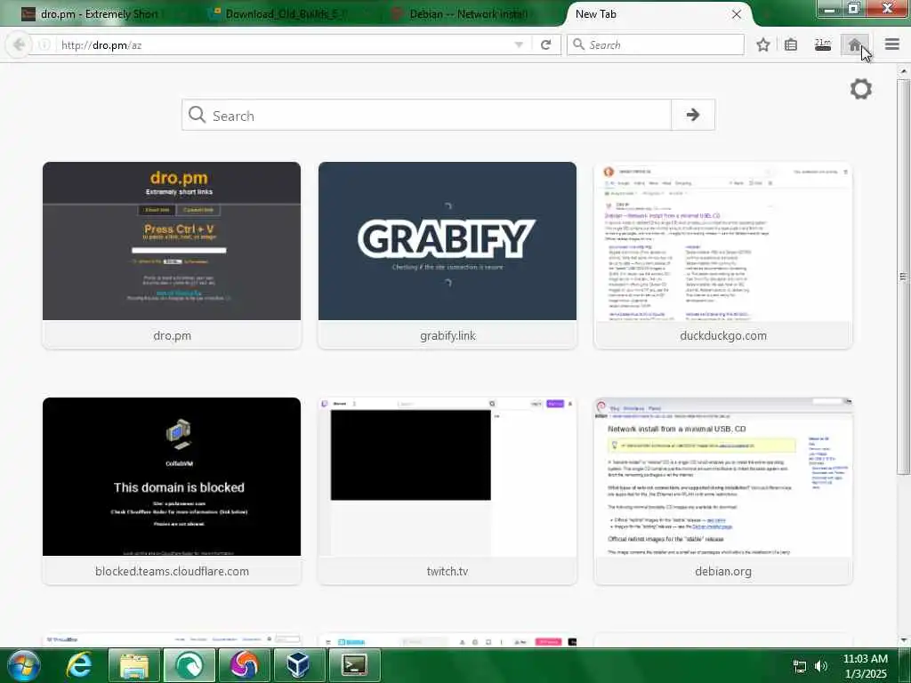
Task: Close the New Tab tab
Action: pos(737,14)
